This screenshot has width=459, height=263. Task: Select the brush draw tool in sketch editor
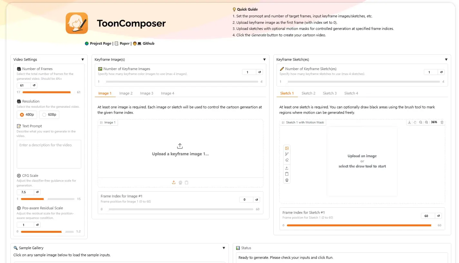[x=287, y=154]
